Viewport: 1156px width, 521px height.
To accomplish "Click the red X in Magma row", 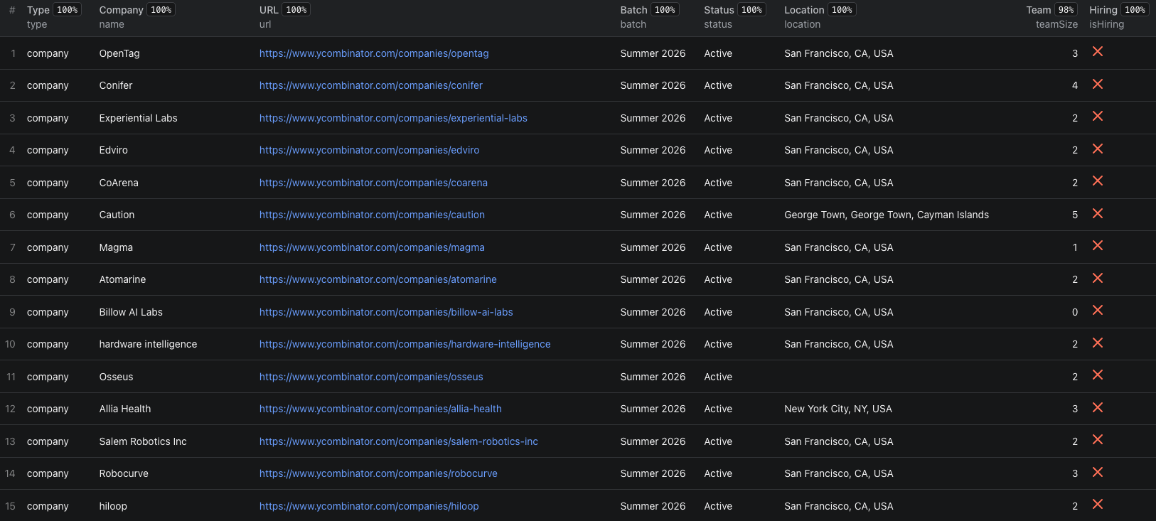I will point(1098,246).
